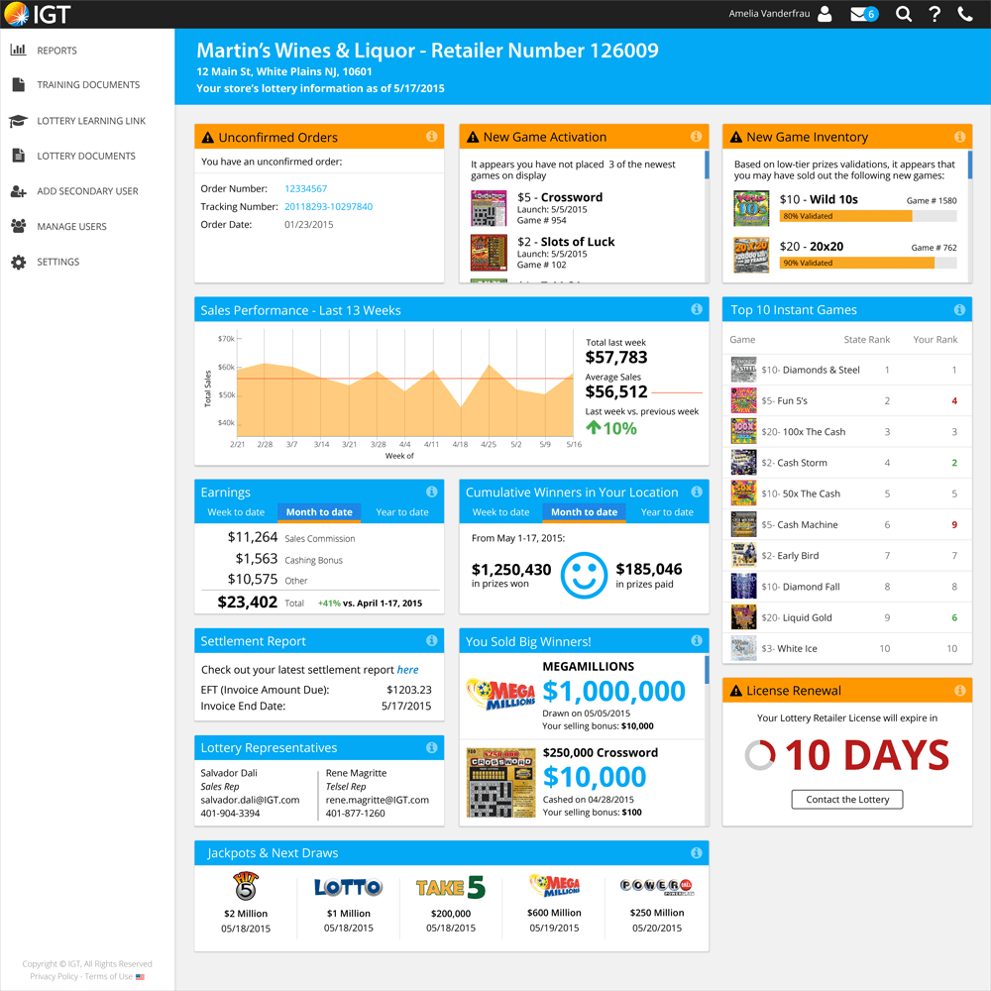
Task: Click info icon on License Renewal
Action: click(x=959, y=691)
